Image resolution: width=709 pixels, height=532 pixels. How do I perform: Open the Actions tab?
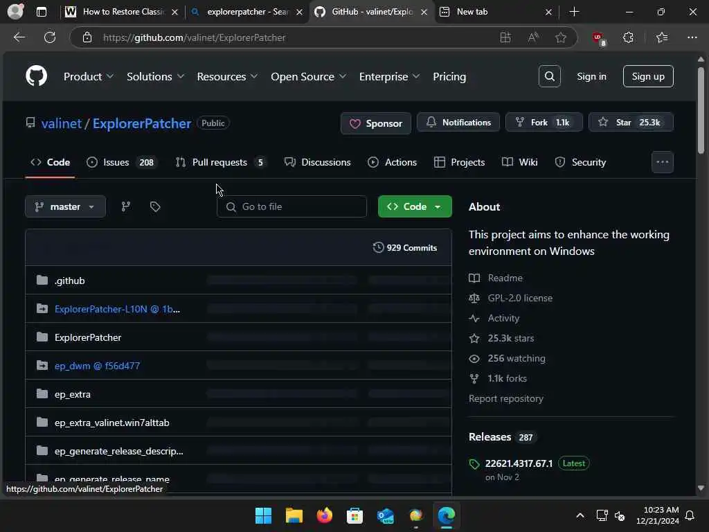pyautogui.click(x=392, y=162)
